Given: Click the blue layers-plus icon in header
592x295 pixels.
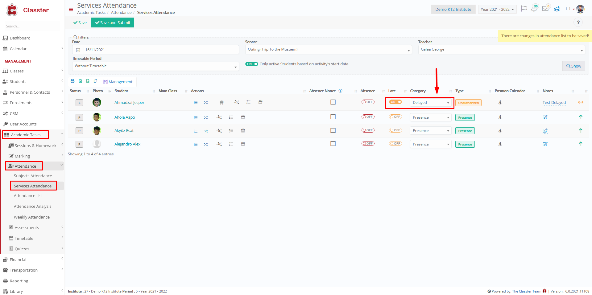Looking at the screenshot, I should pos(557,9).
